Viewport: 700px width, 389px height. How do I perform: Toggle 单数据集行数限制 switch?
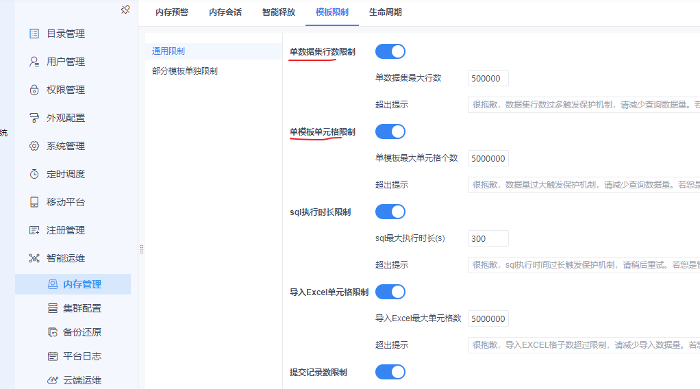point(390,51)
